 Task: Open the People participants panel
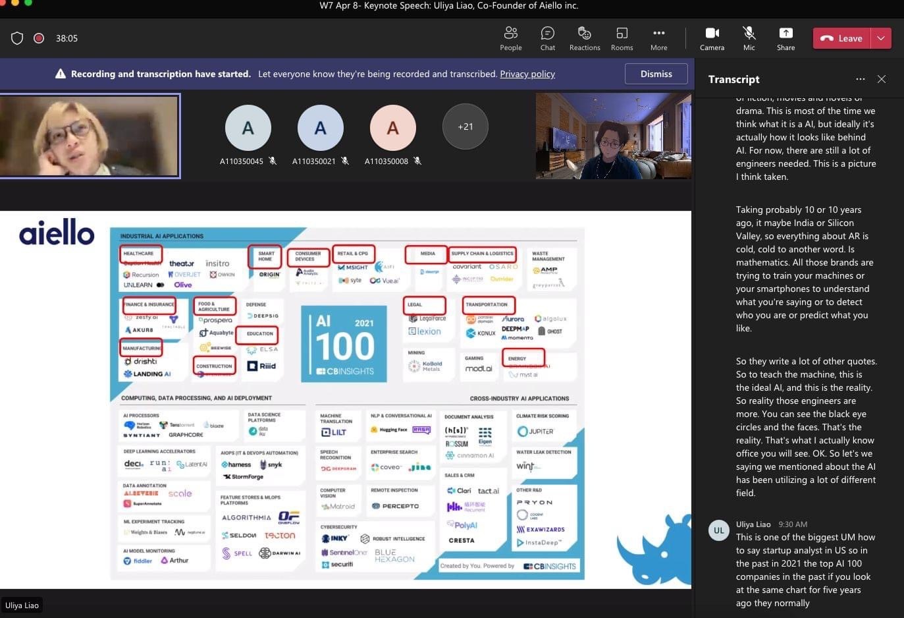pos(510,38)
